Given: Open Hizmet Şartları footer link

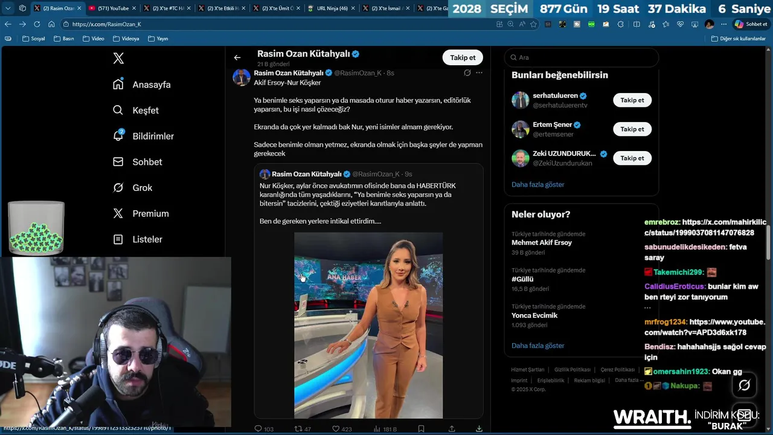Looking at the screenshot, I should (x=527, y=370).
